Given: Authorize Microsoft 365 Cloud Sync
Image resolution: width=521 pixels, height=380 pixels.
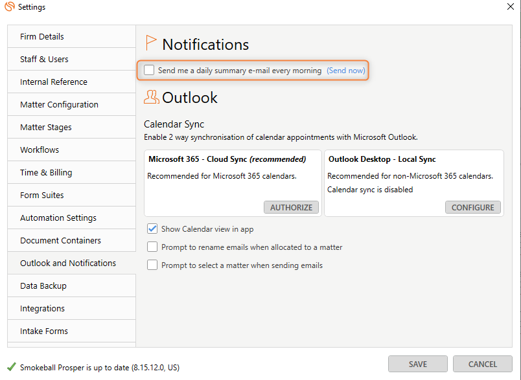Looking at the screenshot, I should [291, 207].
